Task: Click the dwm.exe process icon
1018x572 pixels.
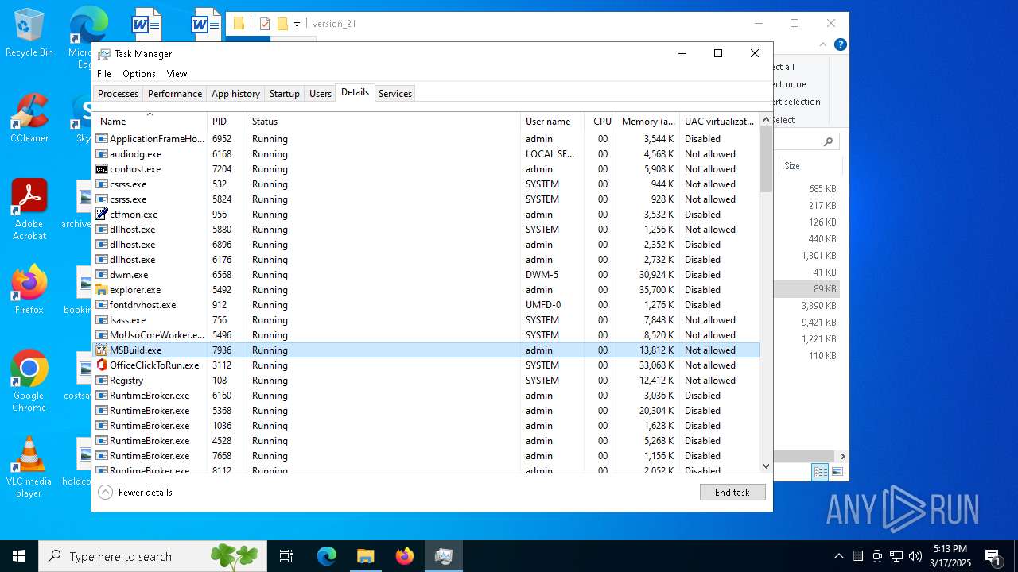Action: pyautogui.click(x=102, y=275)
